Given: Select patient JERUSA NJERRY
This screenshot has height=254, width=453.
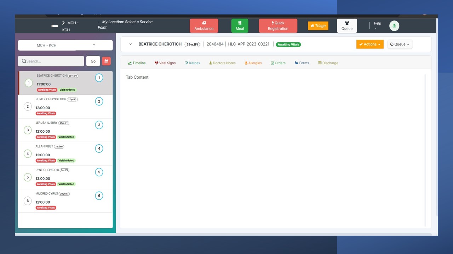Looking at the screenshot, I should [65, 130].
